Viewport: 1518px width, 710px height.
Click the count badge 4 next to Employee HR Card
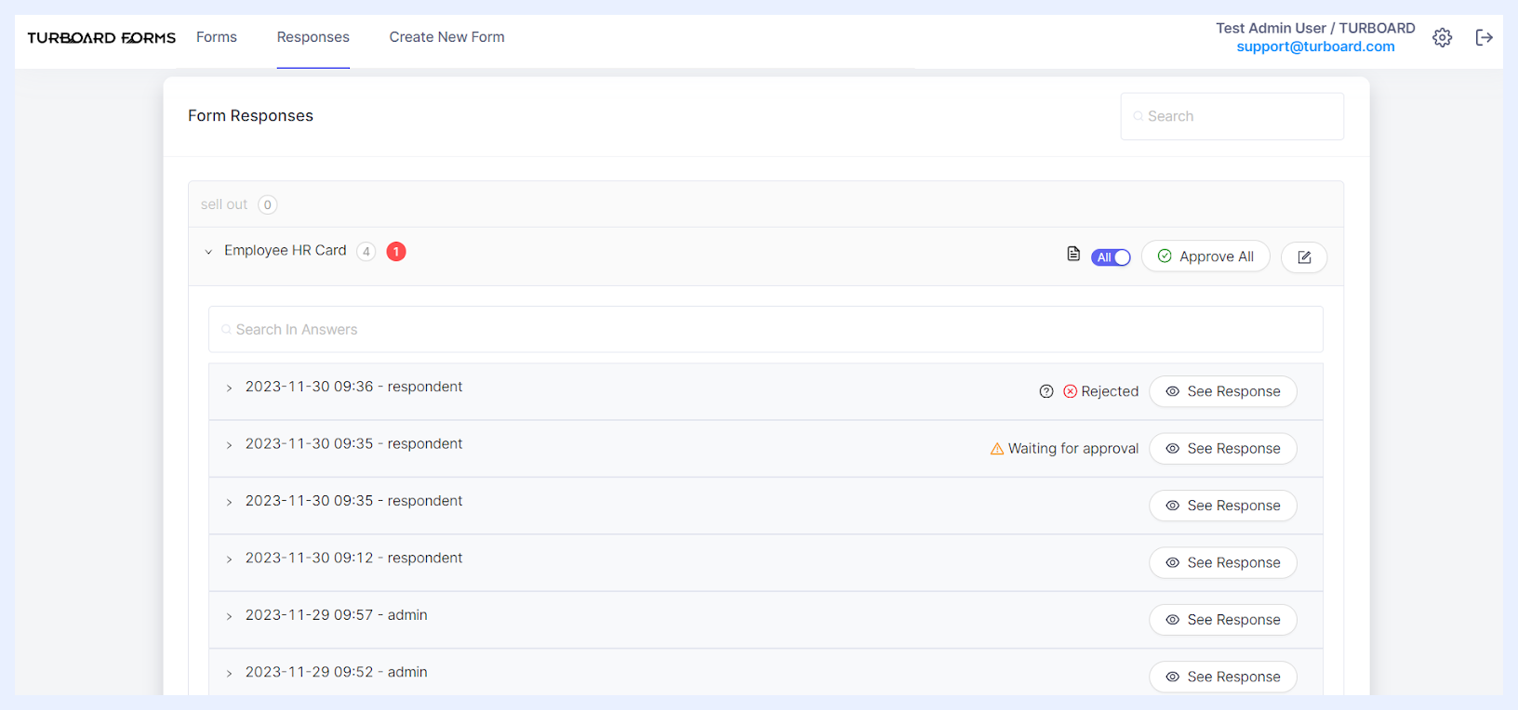click(x=366, y=251)
